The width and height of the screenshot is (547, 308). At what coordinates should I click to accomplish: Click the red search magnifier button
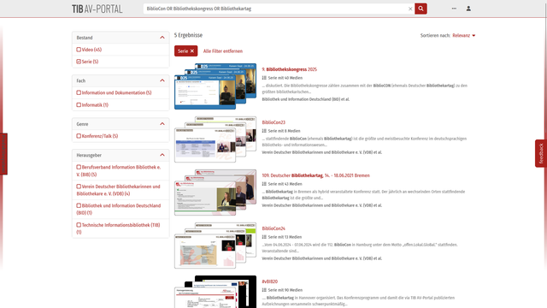(x=421, y=9)
